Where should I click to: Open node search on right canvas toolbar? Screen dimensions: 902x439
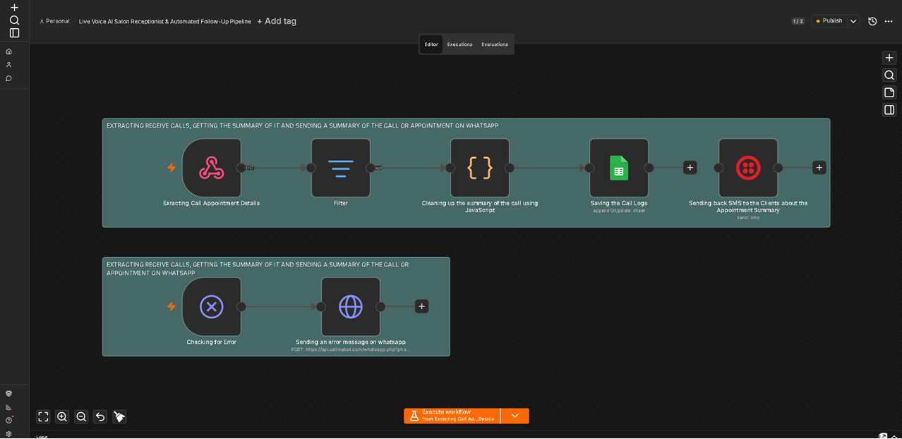tap(889, 75)
